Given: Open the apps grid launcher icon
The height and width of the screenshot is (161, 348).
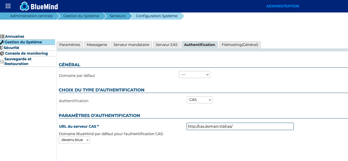Looking at the screenshot, I should 8,6.
